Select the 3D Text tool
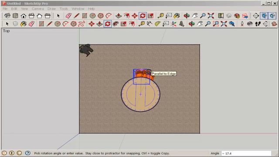 181,24
